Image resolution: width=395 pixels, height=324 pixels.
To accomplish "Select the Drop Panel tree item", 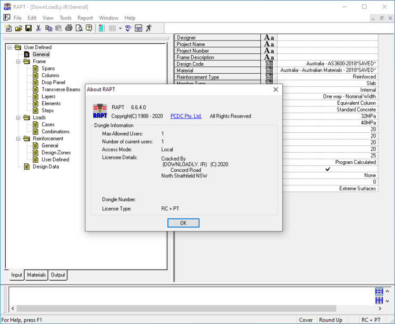I will (53, 83).
